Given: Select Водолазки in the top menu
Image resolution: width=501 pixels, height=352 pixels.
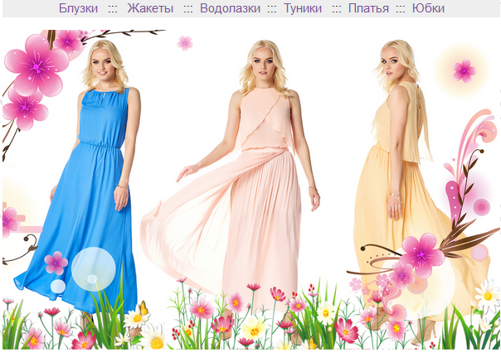Looking at the screenshot, I should point(230,8).
